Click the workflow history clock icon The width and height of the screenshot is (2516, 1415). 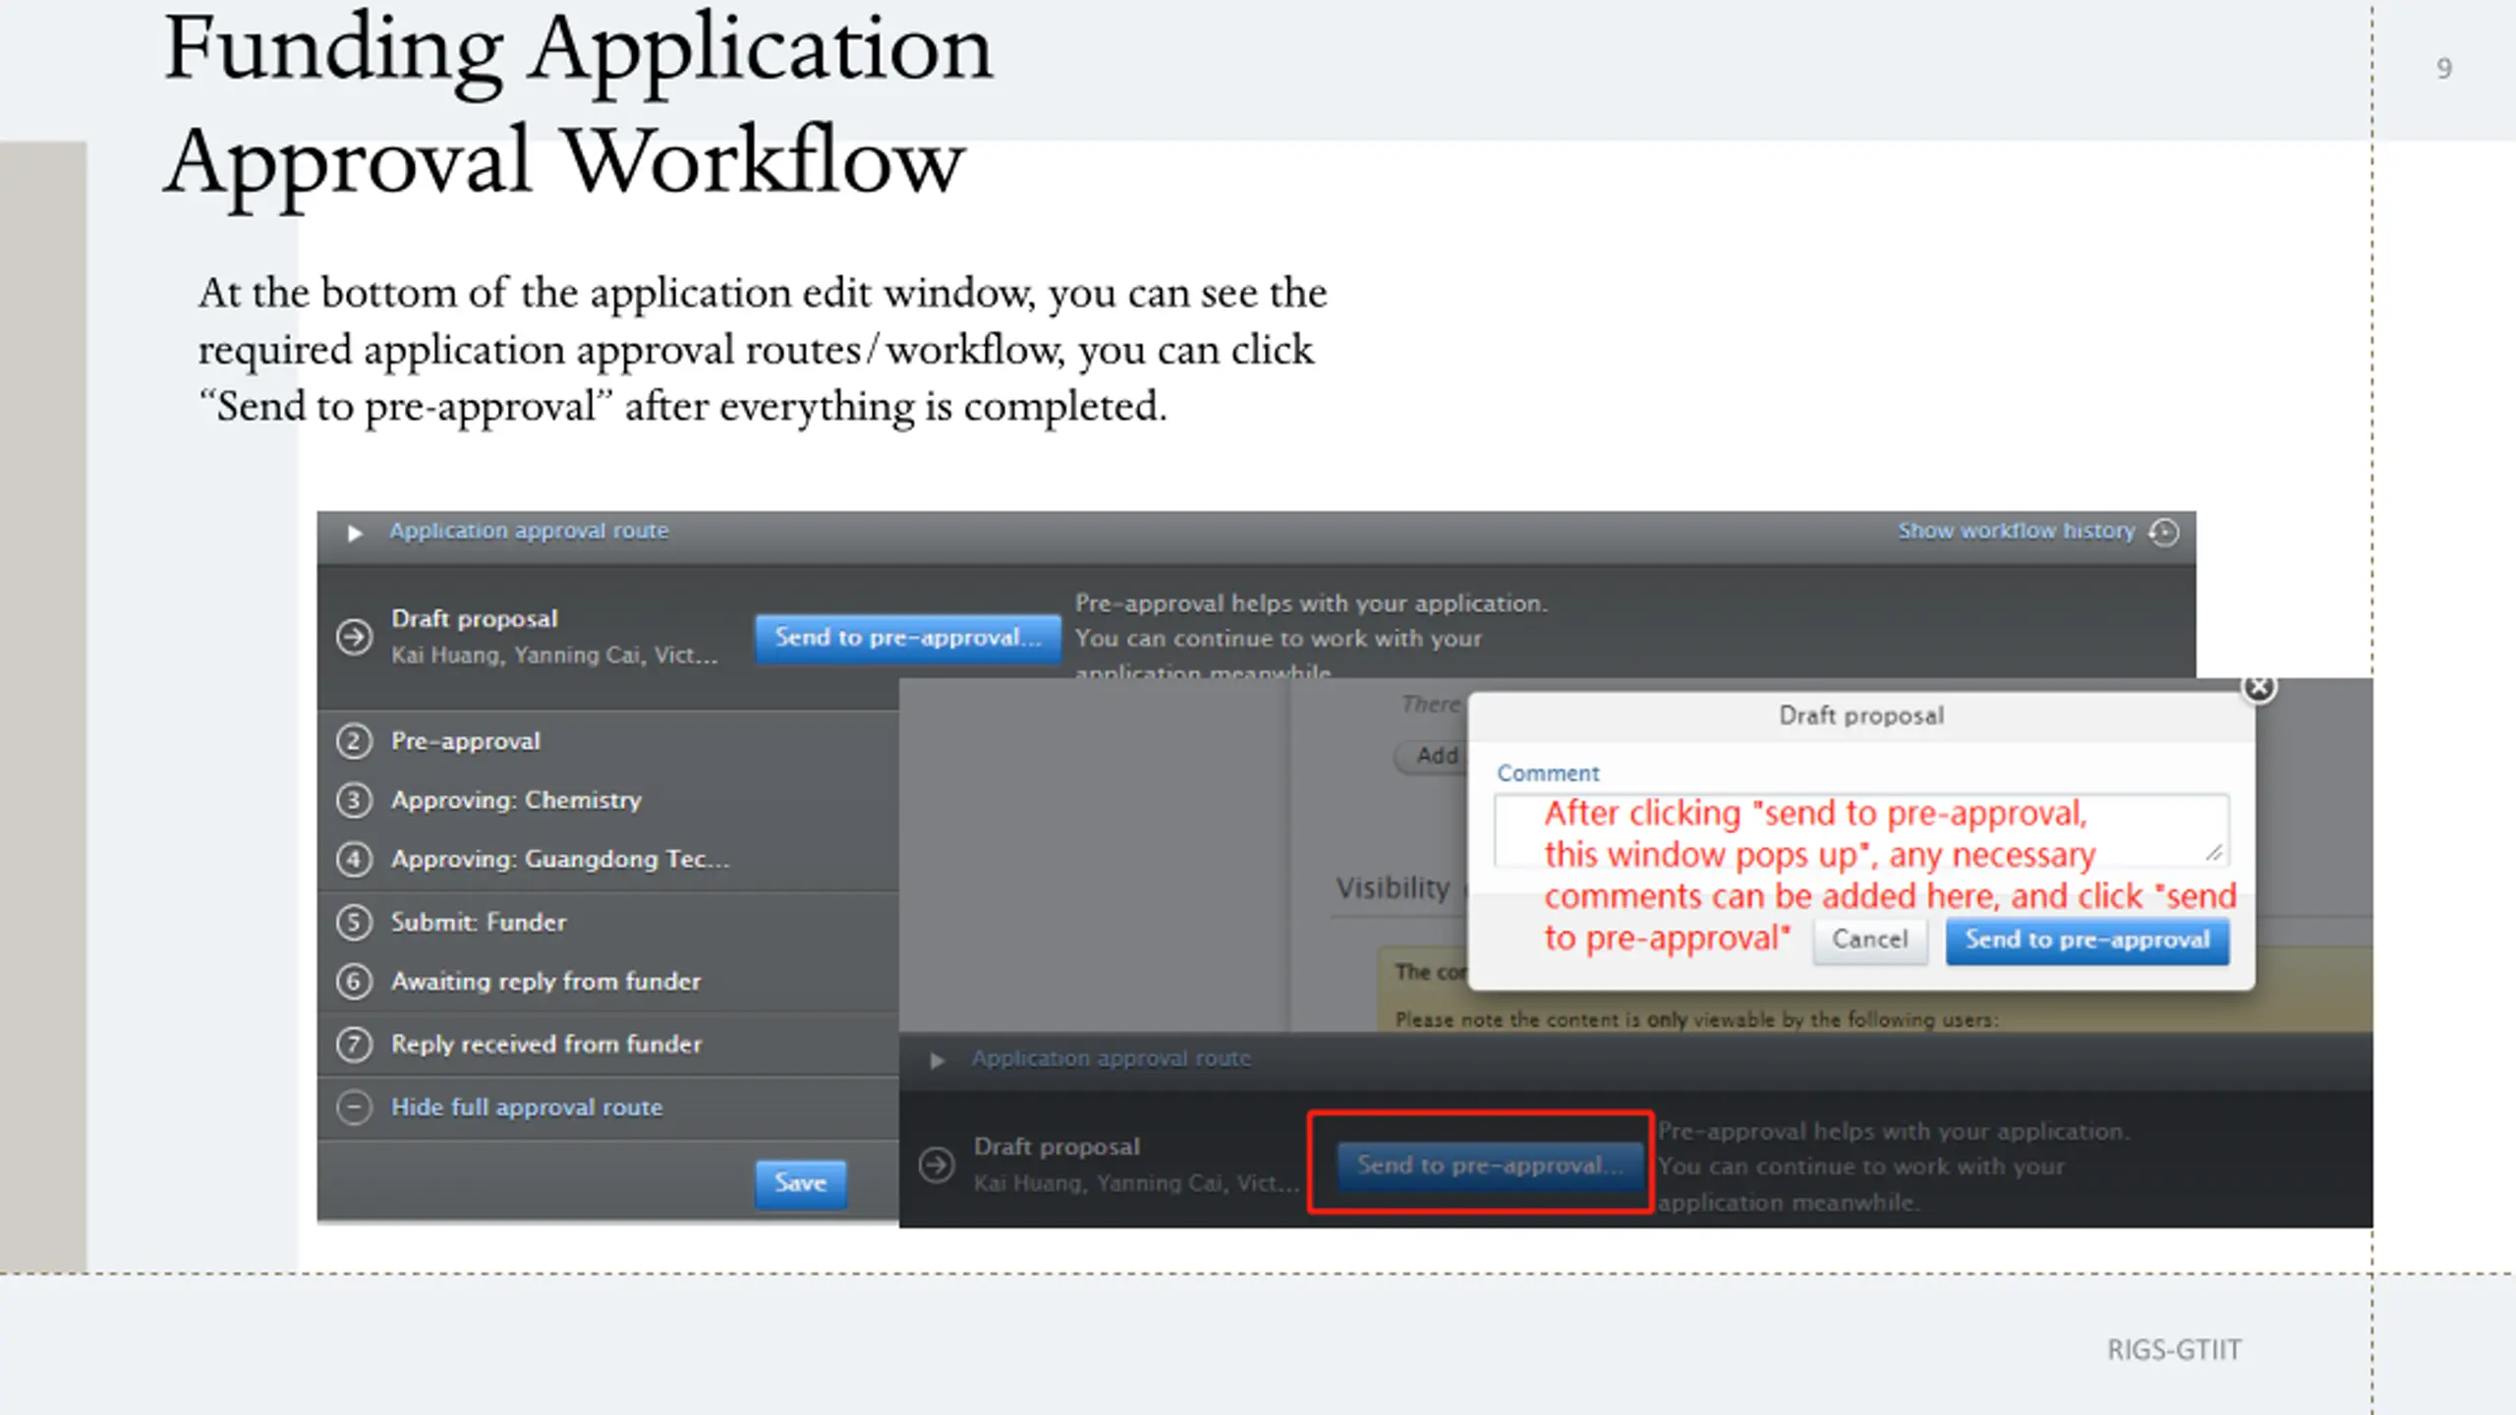[x=2164, y=533]
